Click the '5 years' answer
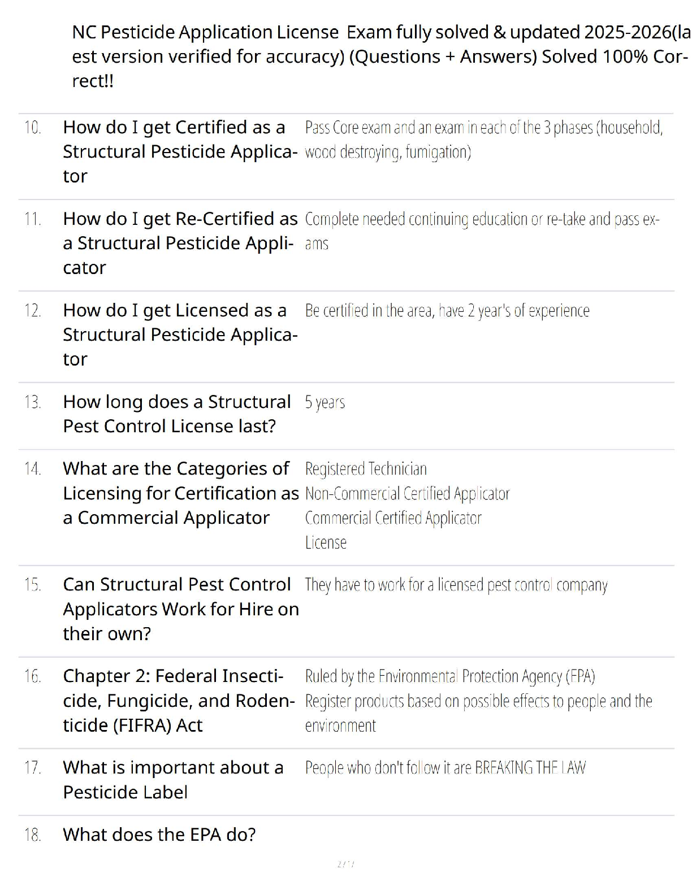 click(x=325, y=402)
